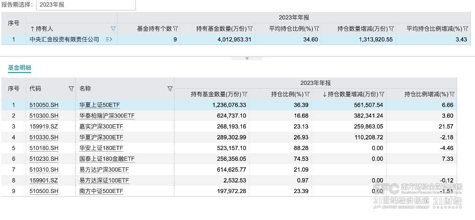Open 华泰柏瑞沪深300ETF fund name link
475x220 pixels.
tap(107, 116)
